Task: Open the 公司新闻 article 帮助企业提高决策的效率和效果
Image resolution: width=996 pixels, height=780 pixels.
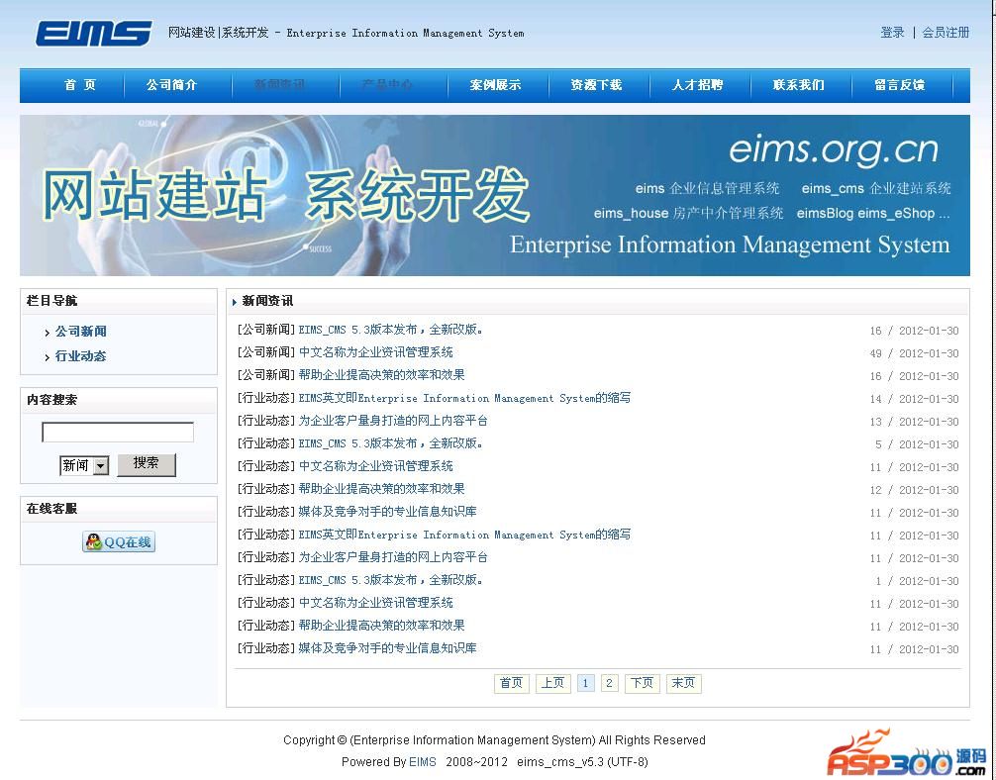Action: point(381,375)
